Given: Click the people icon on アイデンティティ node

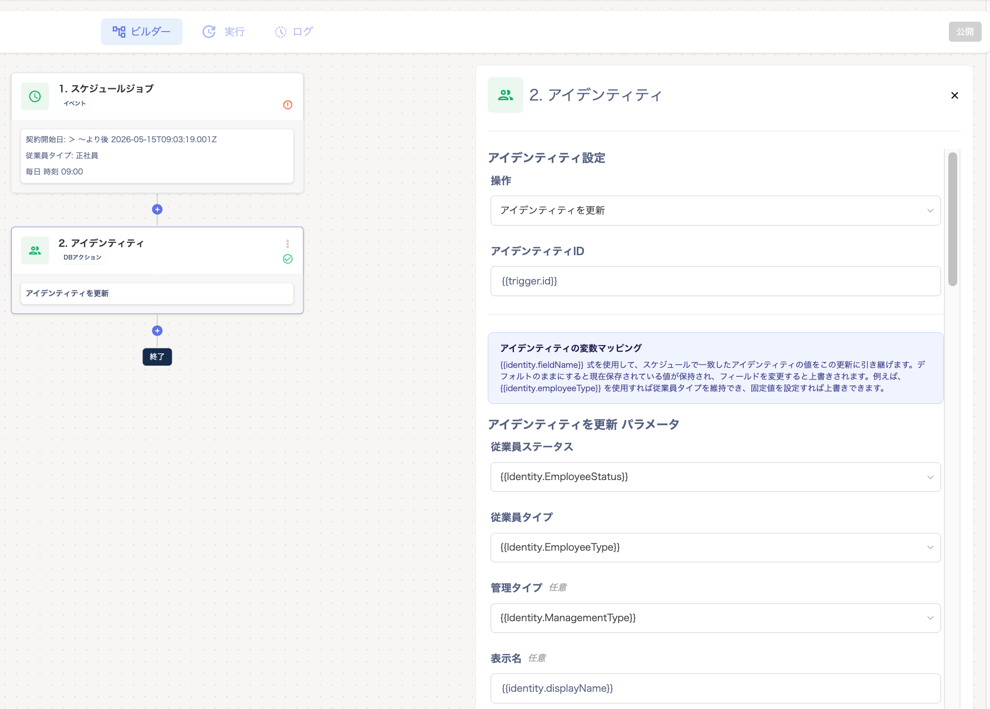Looking at the screenshot, I should pos(35,251).
